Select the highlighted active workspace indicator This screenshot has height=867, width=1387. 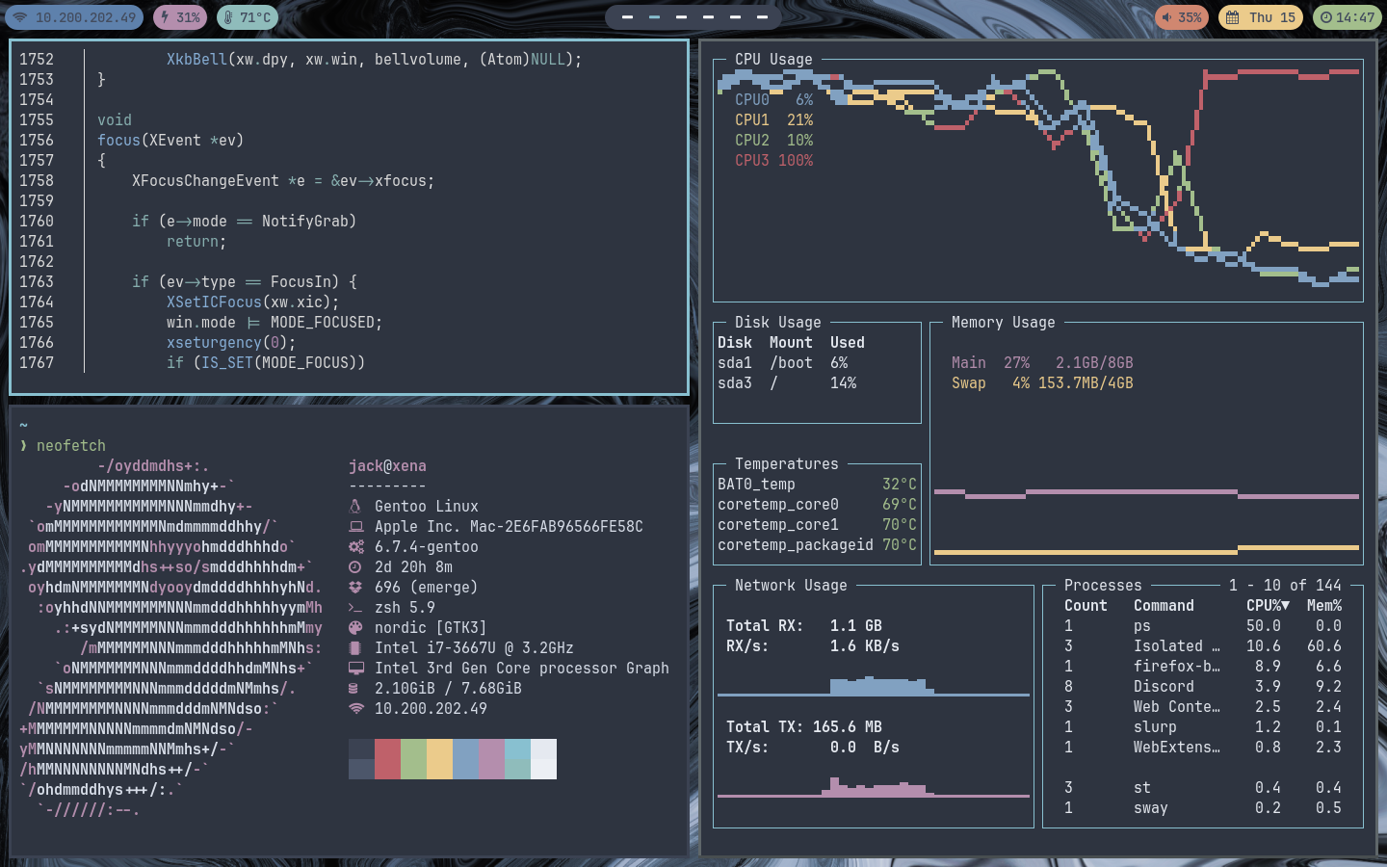click(654, 17)
